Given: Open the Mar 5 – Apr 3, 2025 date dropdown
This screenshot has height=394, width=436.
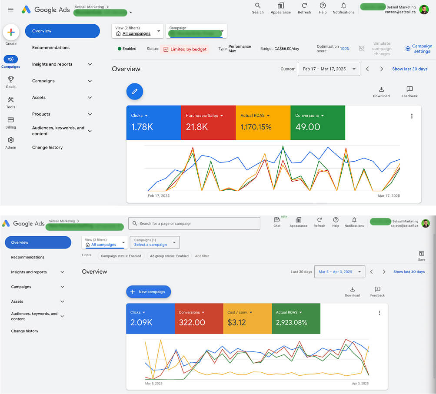Looking at the screenshot, I should tap(339, 272).
